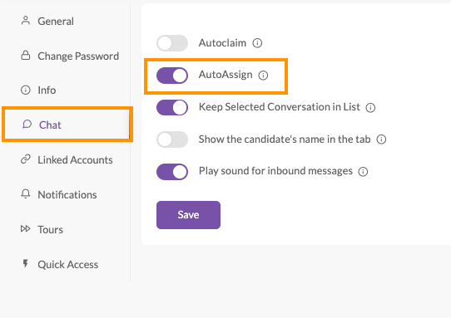Click the lock icon next to Change Password
The width and height of the screenshot is (451, 318).
(x=26, y=55)
